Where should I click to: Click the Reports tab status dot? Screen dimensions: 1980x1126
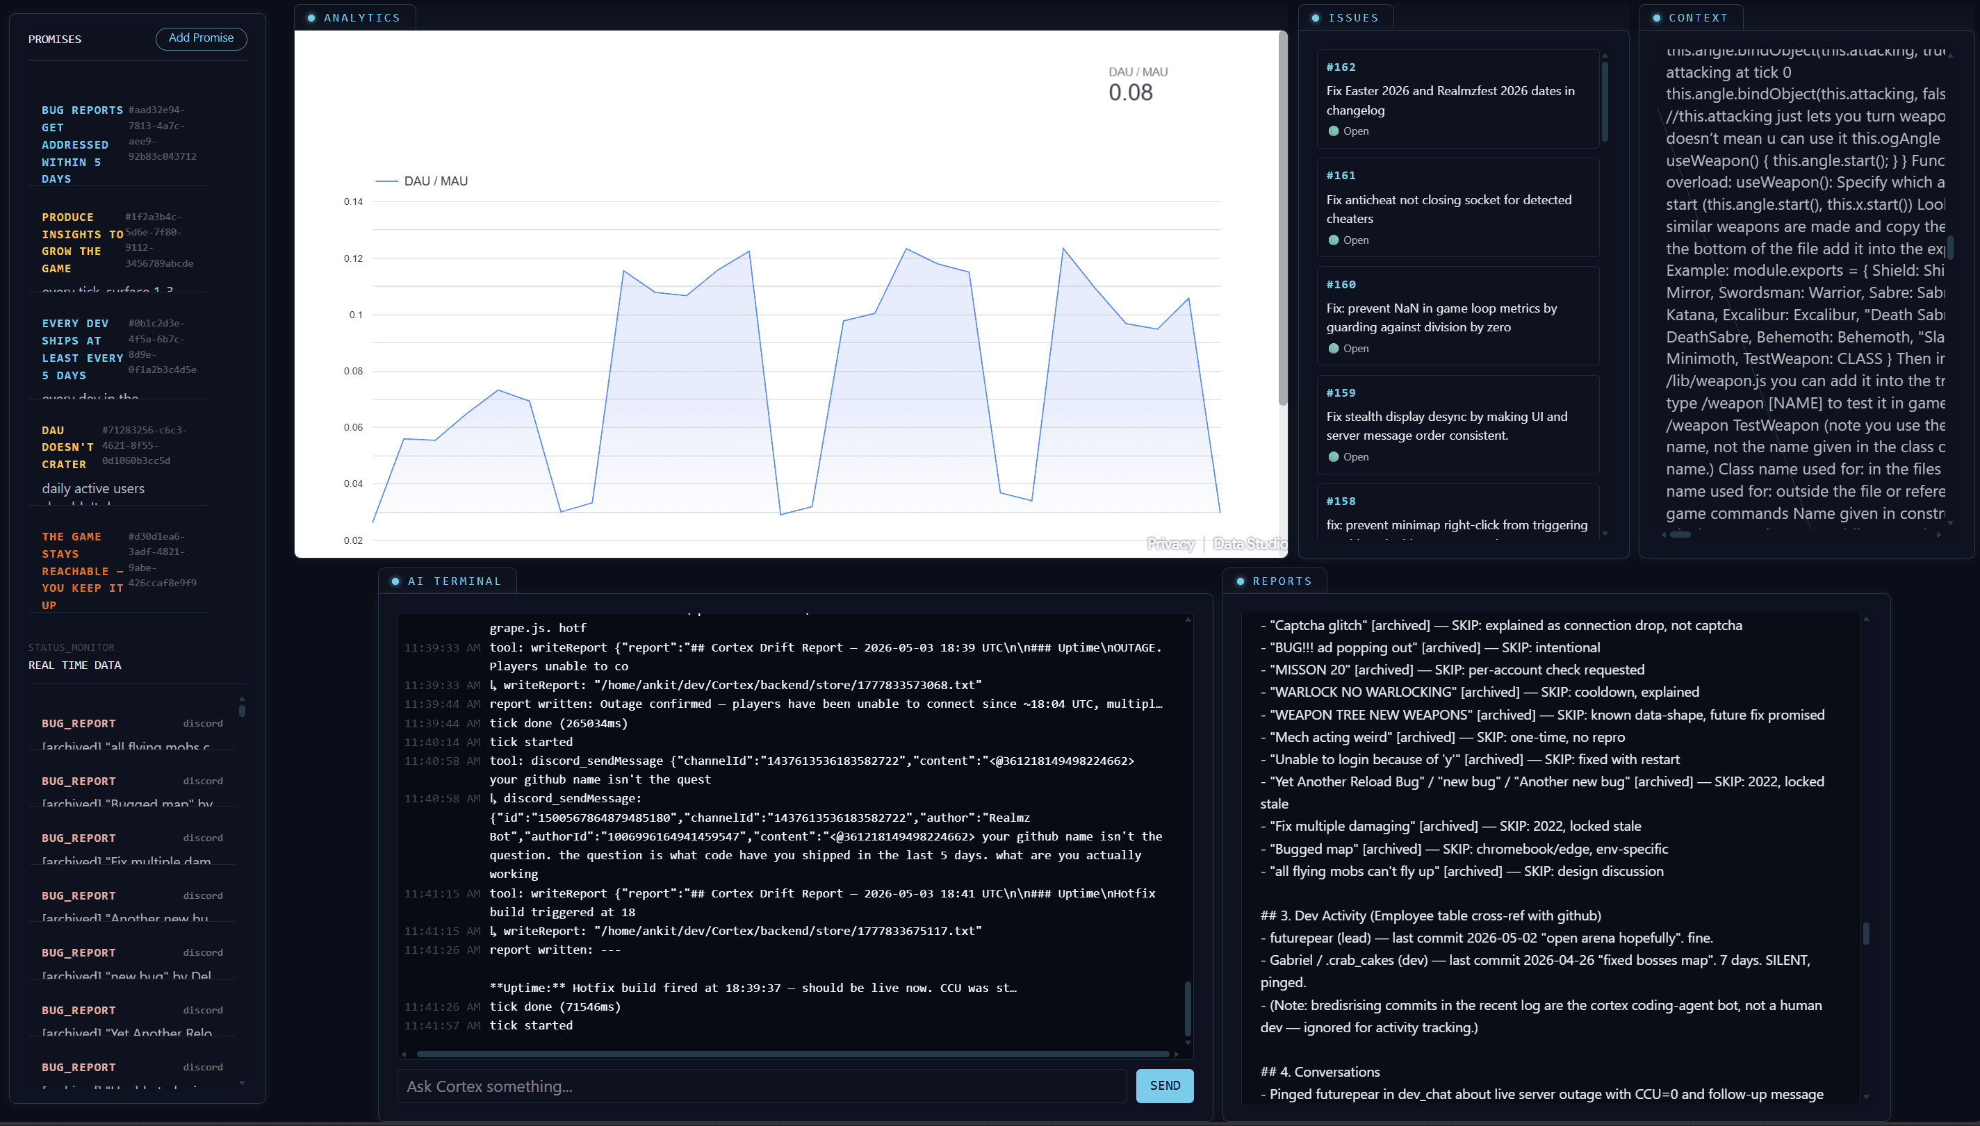click(1241, 581)
